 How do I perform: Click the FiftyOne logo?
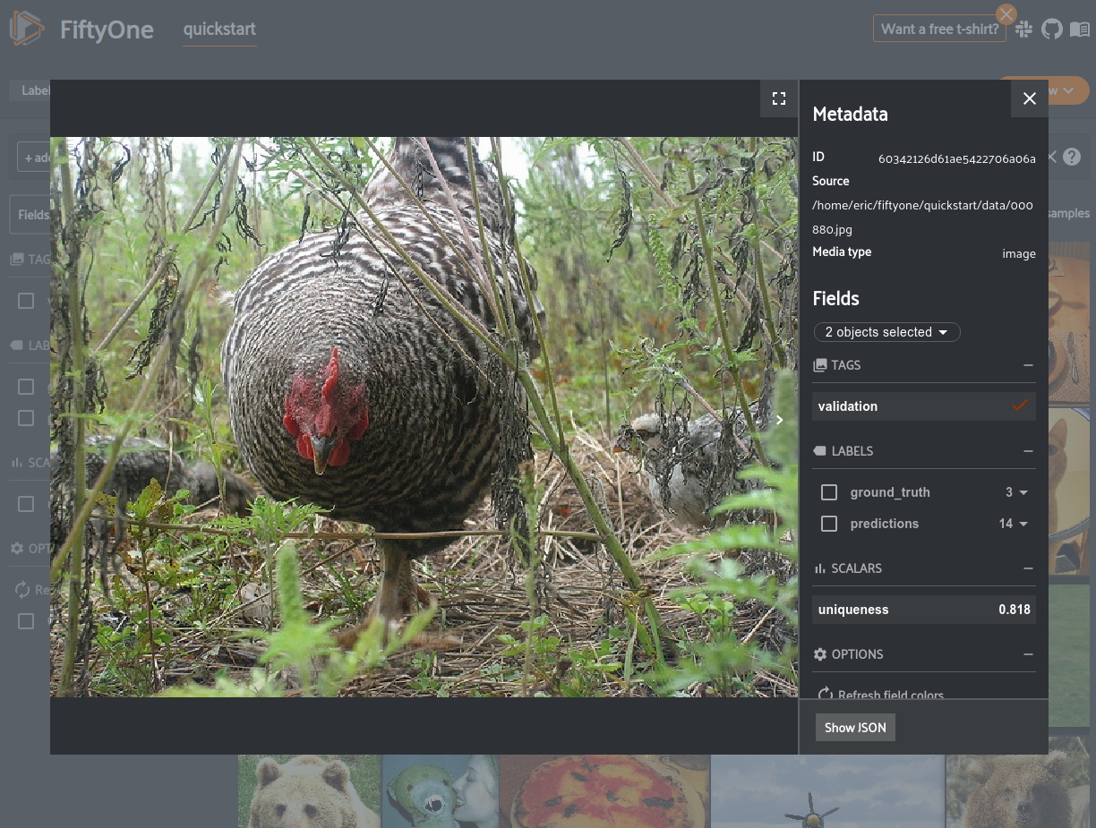tap(26, 28)
